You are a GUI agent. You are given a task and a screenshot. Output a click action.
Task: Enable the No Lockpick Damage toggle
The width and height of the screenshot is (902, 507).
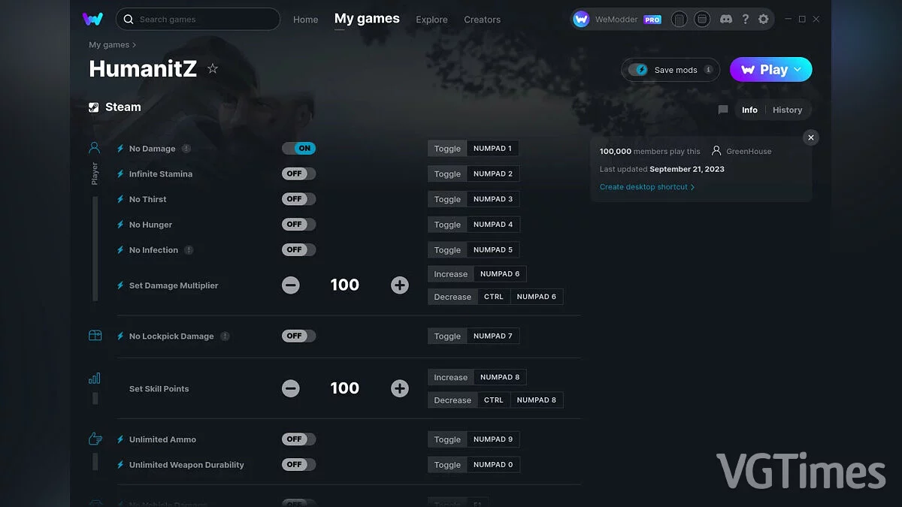tap(299, 336)
